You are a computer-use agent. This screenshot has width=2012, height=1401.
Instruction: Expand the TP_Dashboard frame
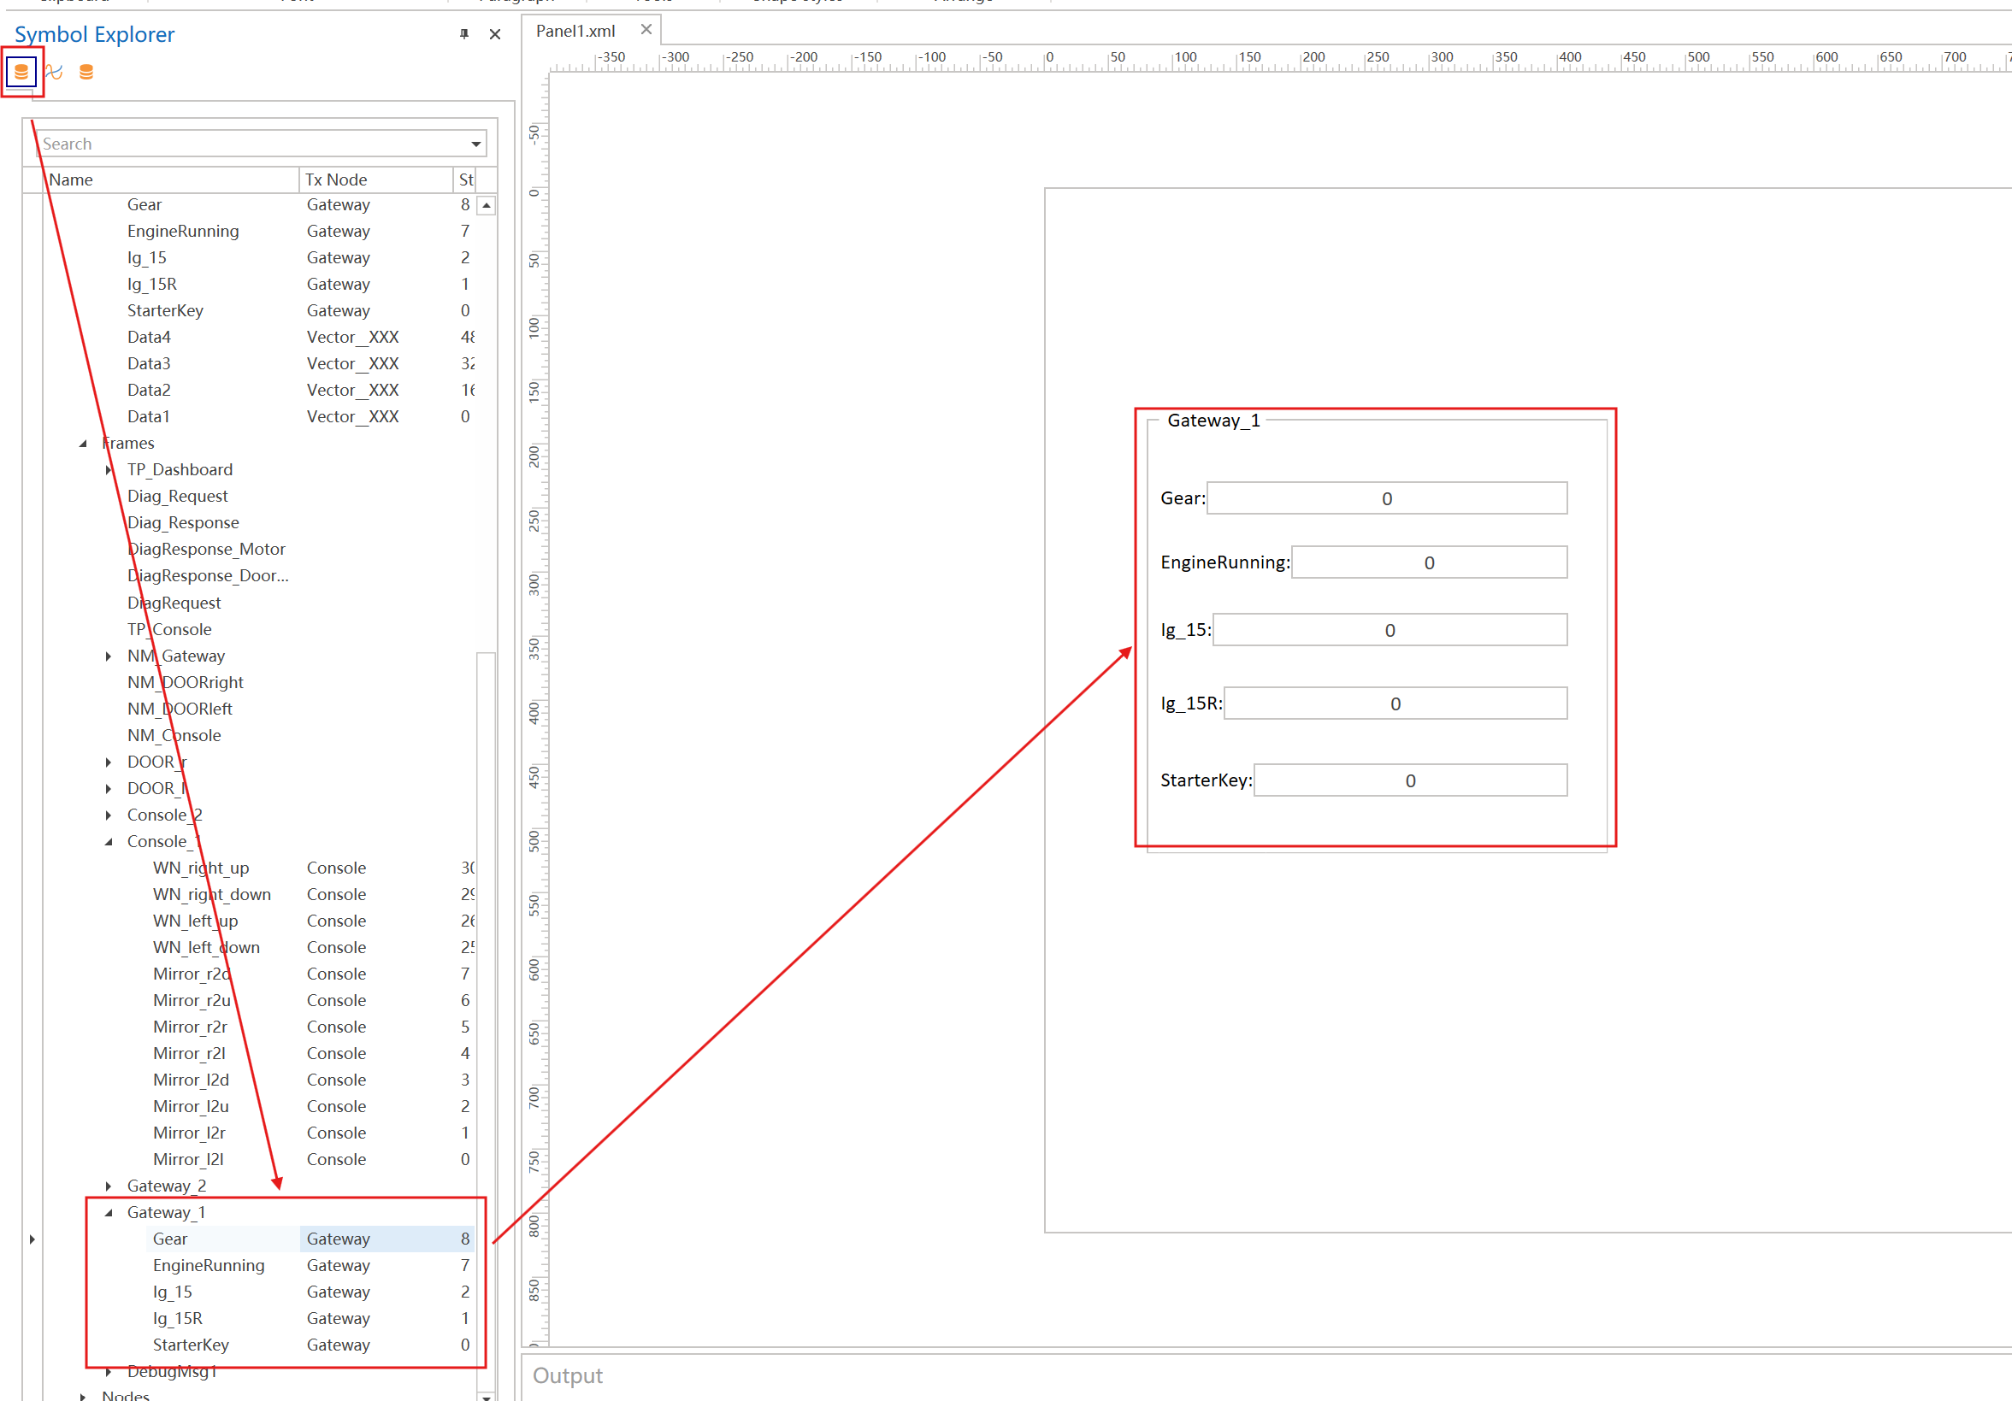coord(109,469)
